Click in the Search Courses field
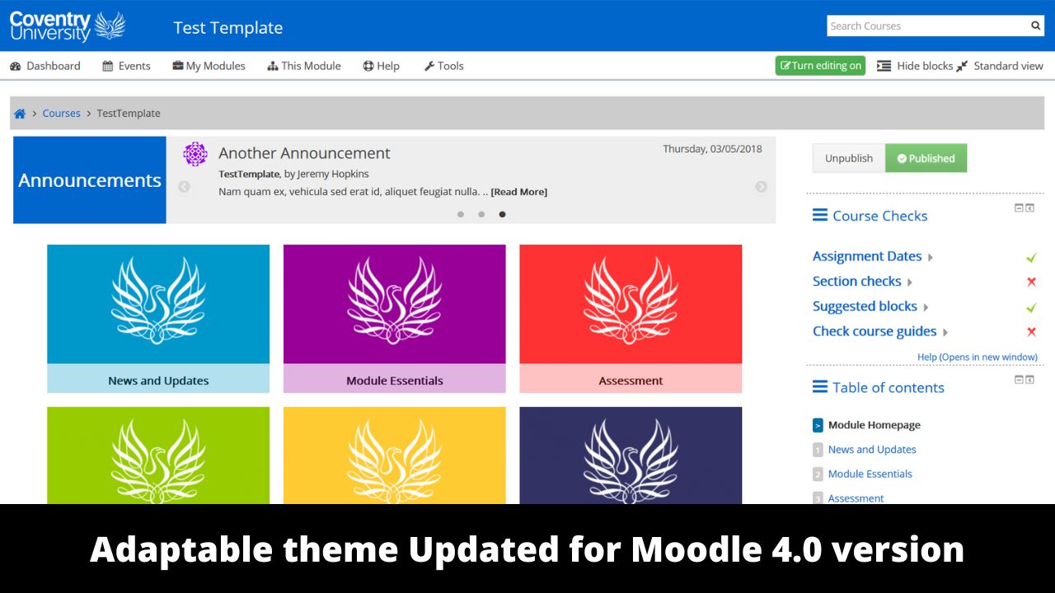The width and height of the screenshot is (1055, 593). pyautogui.click(x=927, y=26)
